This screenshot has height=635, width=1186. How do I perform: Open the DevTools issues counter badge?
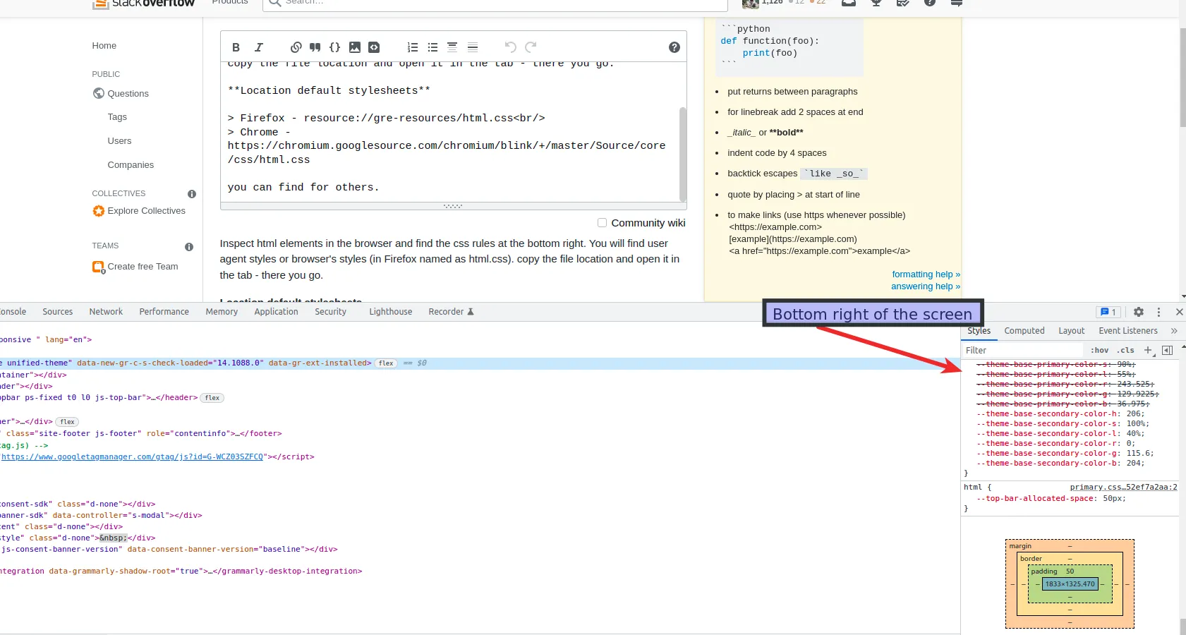pyautogui.click(x=1108, y=312)
